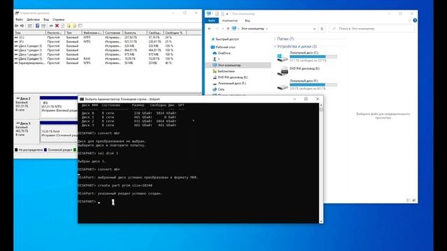Open quick access toolbar customize dropdown
Screen dimensions: 447x251
[227, 14]
